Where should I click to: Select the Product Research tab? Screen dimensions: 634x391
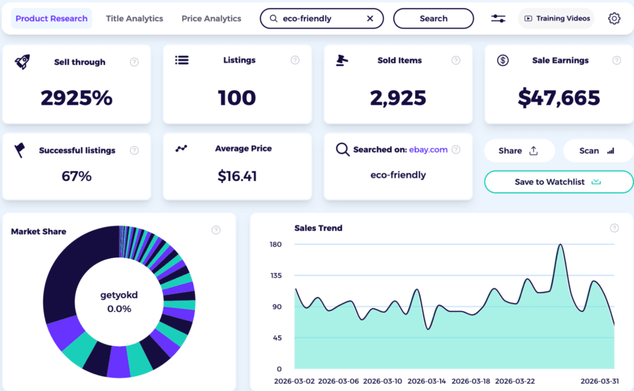(51, 19)
